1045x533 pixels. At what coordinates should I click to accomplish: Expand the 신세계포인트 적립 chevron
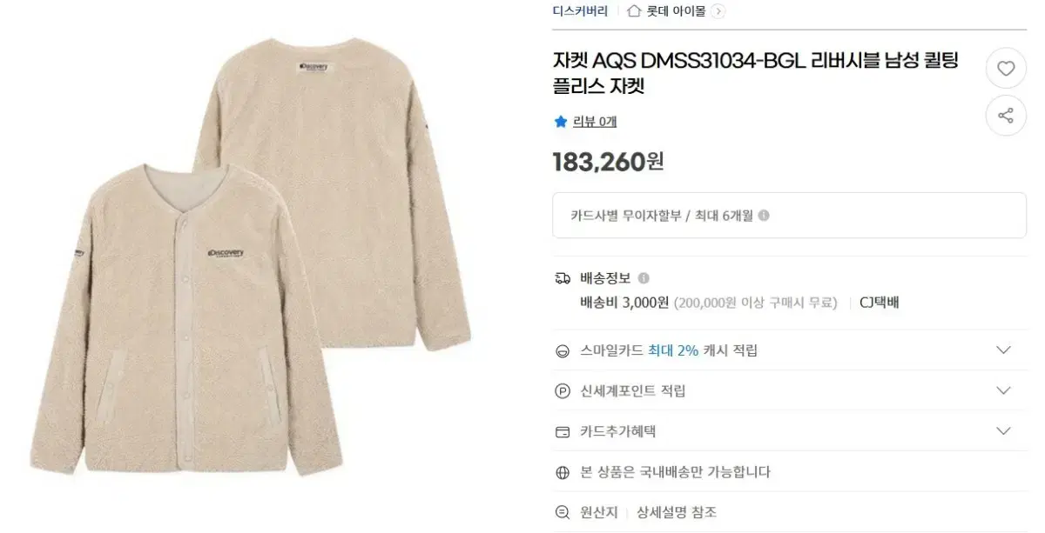coord(1003,390)
